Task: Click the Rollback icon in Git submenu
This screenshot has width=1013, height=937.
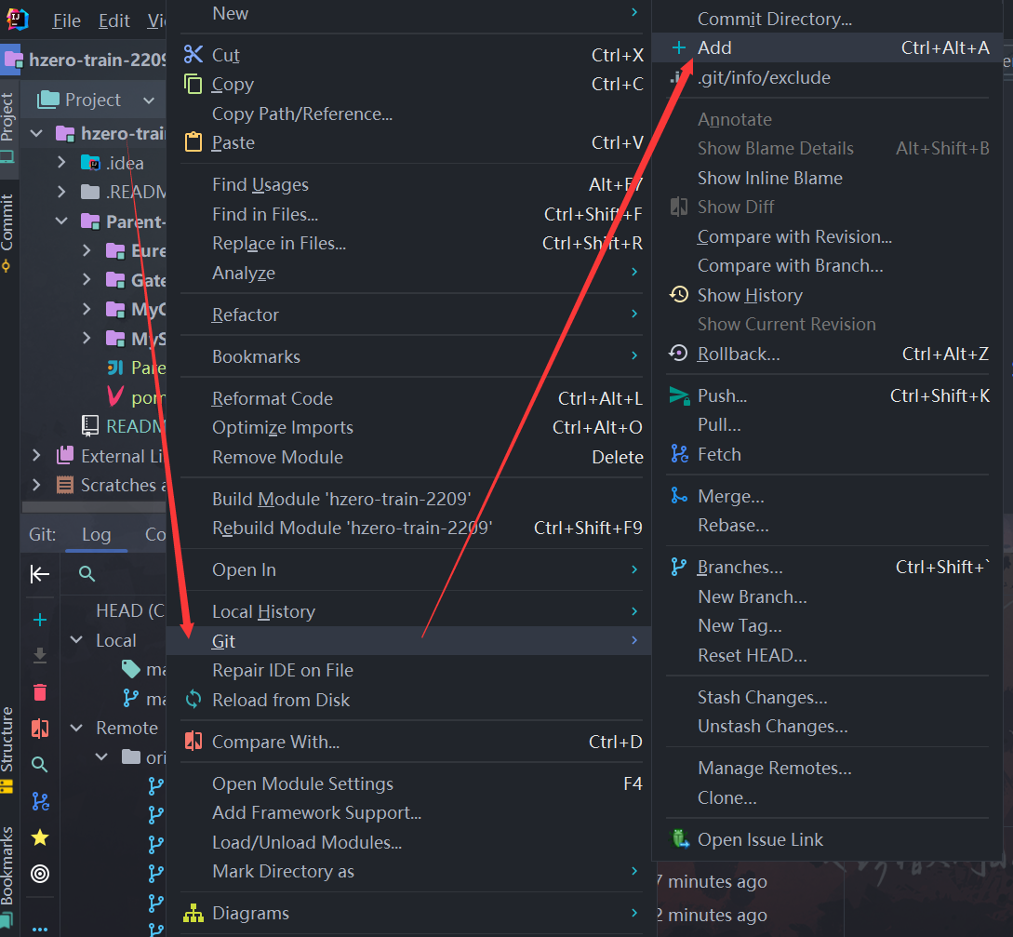Action: click(678, 354)
